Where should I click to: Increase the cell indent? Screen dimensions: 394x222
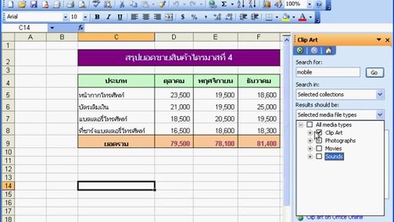point(254,17)
